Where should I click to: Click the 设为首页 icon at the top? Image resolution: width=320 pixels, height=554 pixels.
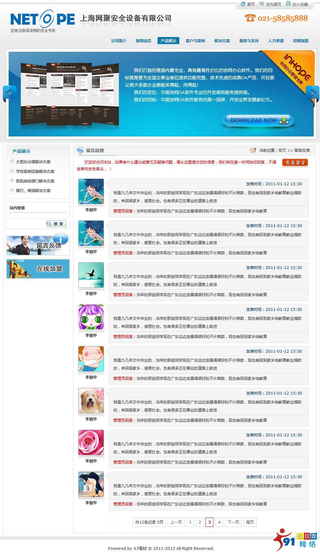click(x=261, y=4)
